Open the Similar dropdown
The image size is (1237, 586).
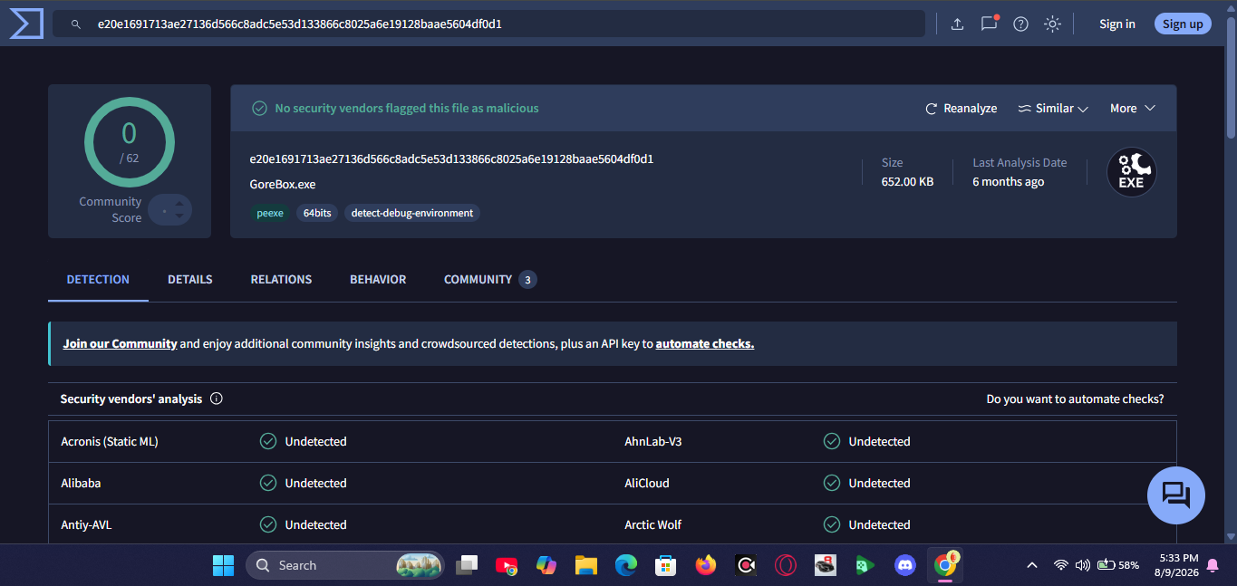(x=1053, y=109)
